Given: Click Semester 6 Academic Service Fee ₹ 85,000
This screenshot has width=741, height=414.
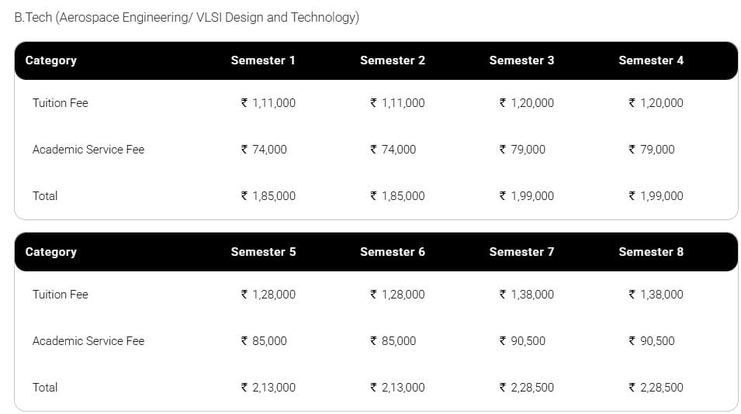Looking at the screenshot, I should pos(393,341).
